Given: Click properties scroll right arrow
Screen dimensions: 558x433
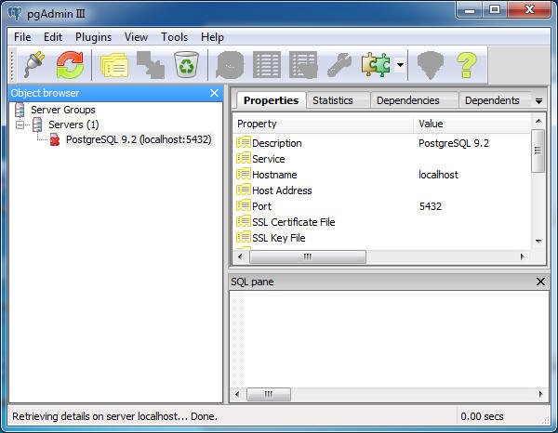Looking at the screenshot, I should coord(523,256).
